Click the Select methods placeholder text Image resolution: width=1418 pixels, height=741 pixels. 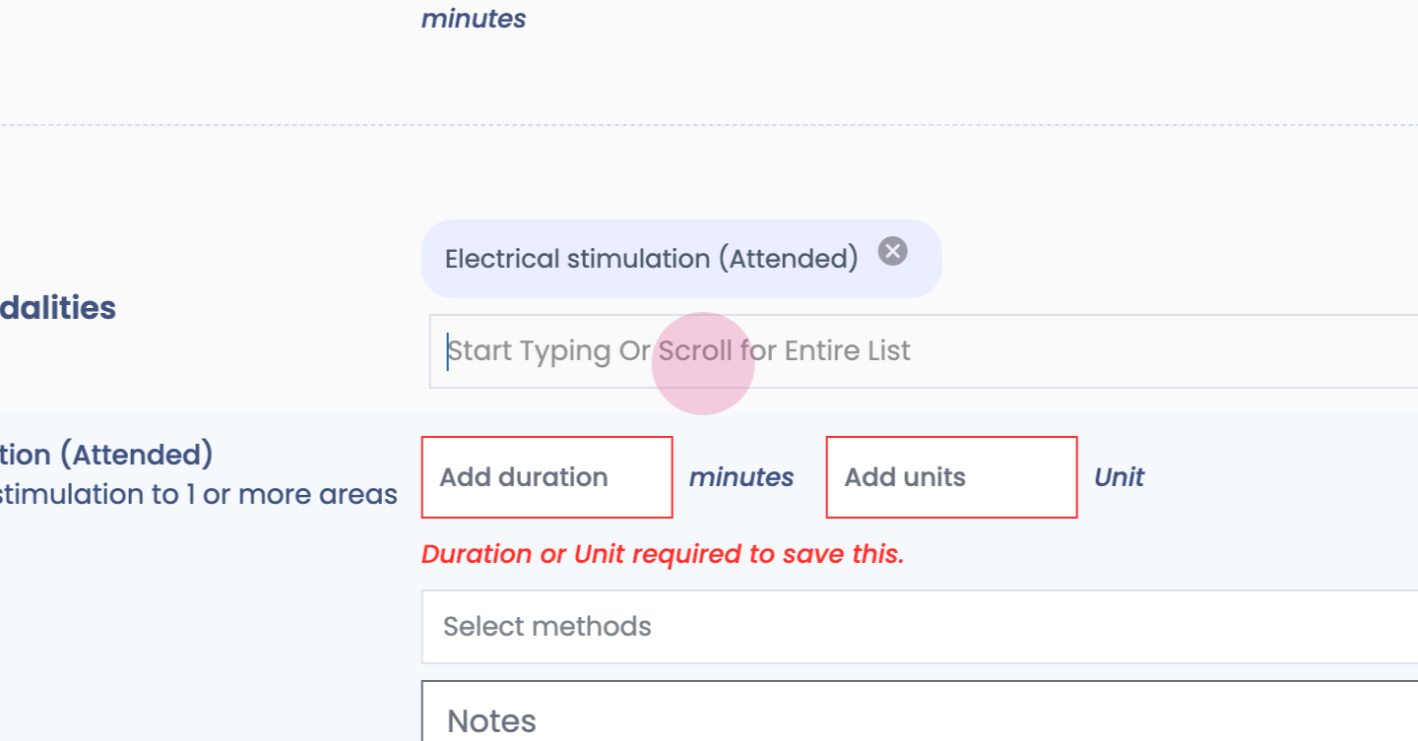click(x=547, y=627)
